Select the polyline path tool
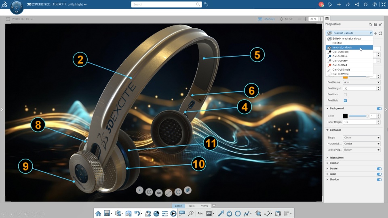Image resolution: width=388 pixels, height=218 pixels. tap(247, 213)
